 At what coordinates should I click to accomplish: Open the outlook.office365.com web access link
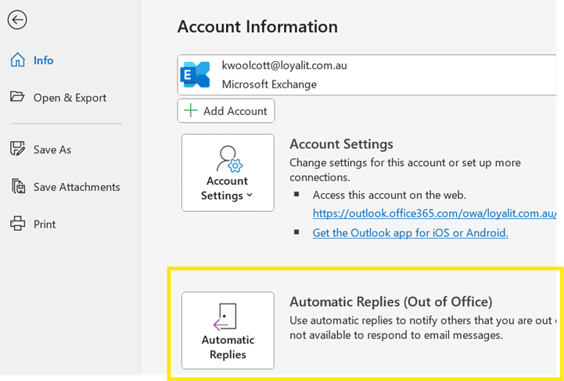[x=434, y=213]
